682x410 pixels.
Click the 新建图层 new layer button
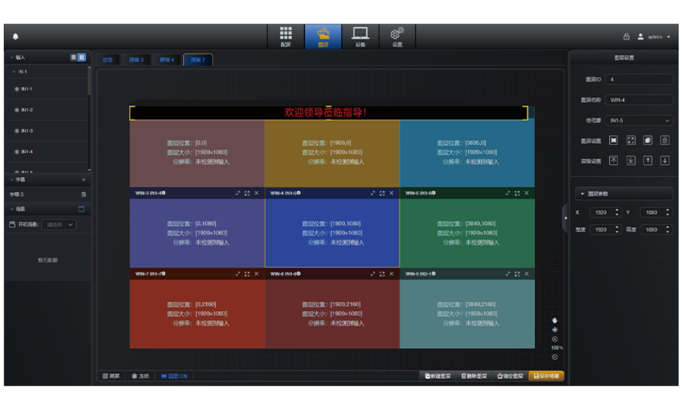coord(438,376)
